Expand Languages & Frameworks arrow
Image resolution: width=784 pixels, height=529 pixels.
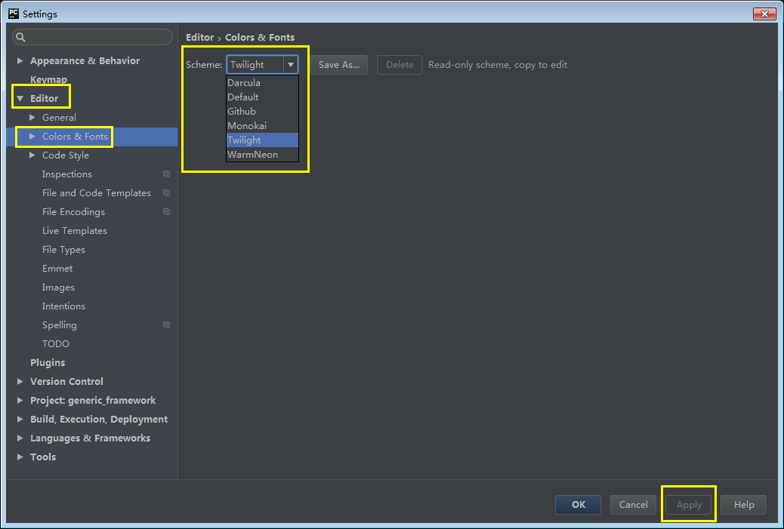click(x=20, y=438)
